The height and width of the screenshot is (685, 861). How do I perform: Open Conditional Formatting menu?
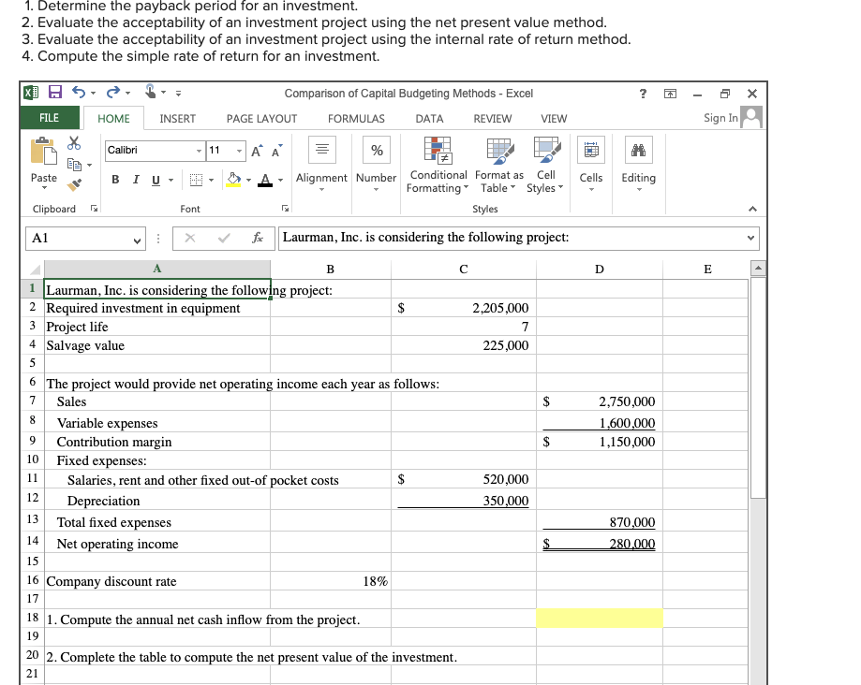click(438, 165)
